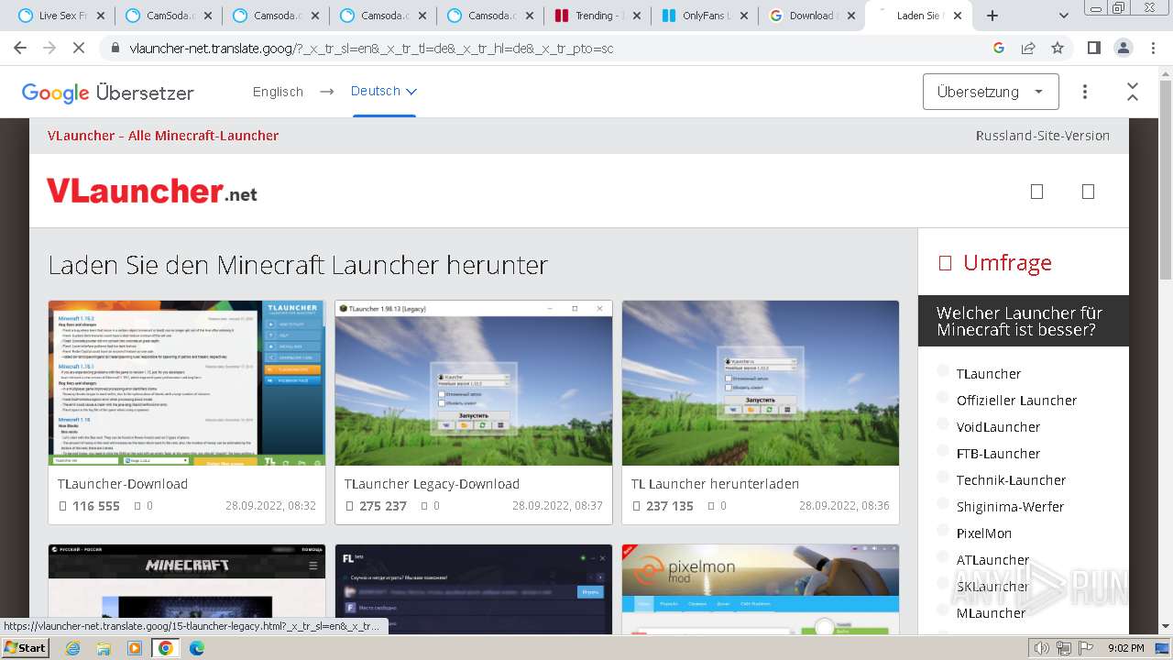Open the Chrome three-dot menu
Image resolution: width=1173 pixels, height=660 pixels.
[x=1151, y=49]
